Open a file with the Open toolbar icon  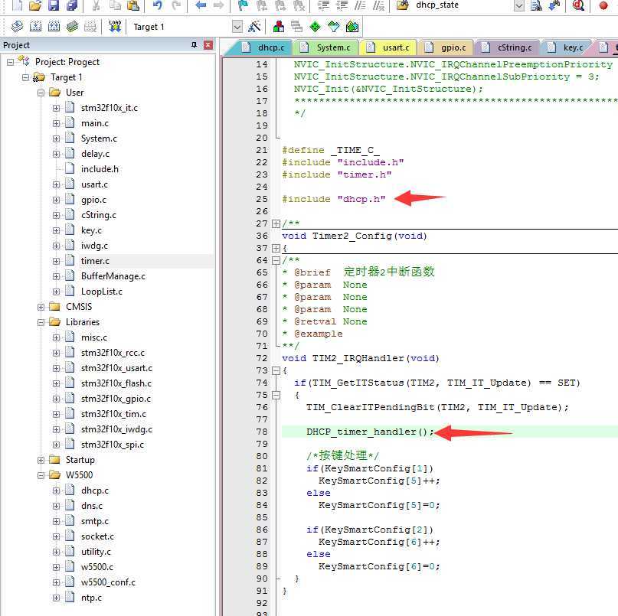coord(35,5)
